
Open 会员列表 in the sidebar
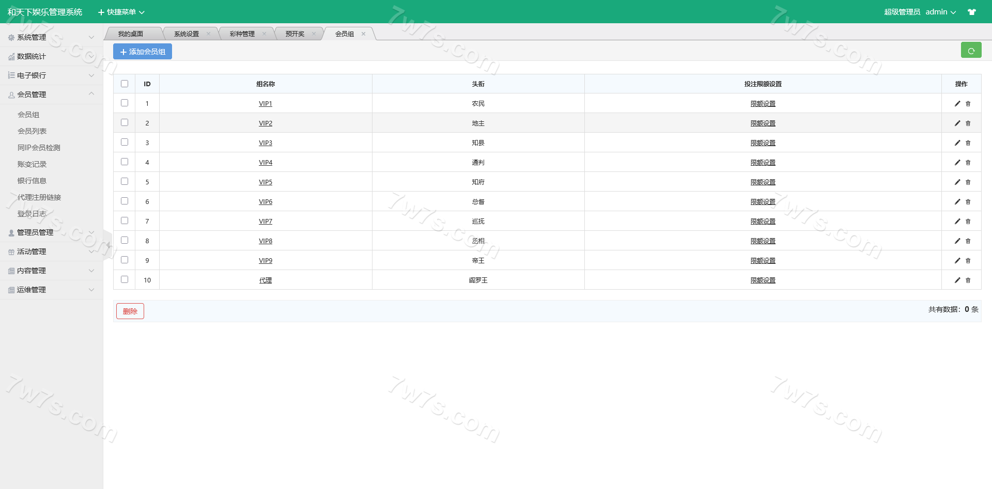coord(32,131)
